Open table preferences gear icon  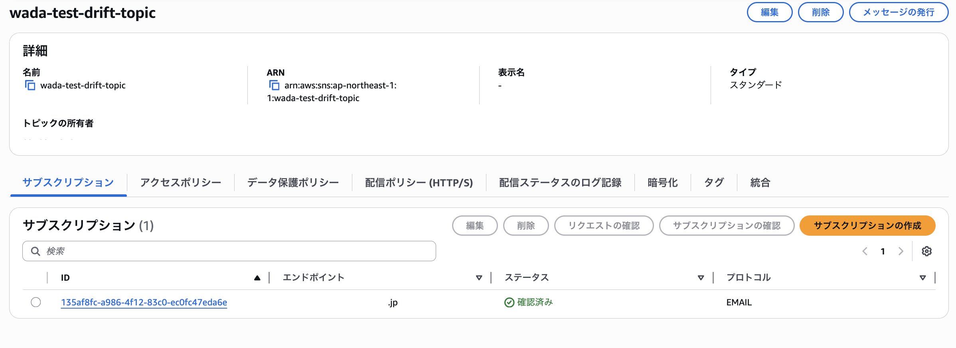click(x=926, y=251)
